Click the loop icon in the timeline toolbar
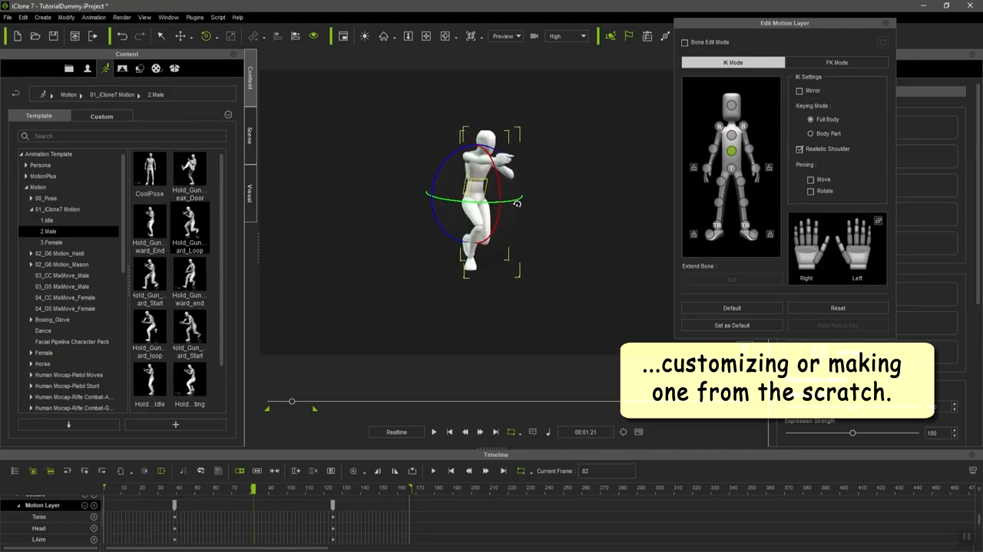 (521, 471)
